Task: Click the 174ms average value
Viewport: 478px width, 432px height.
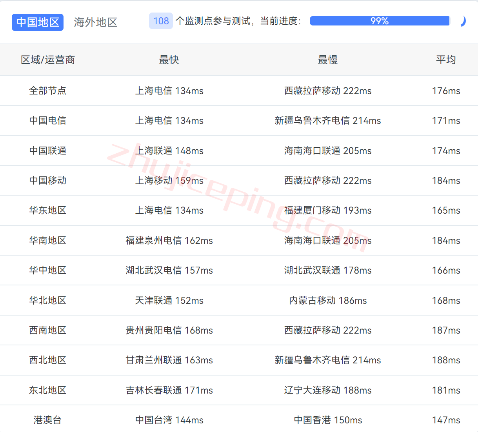Action: click(x=446, y=151)
